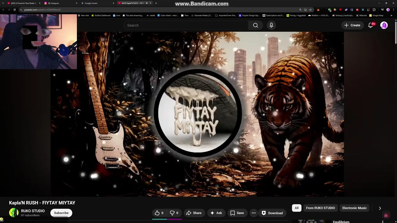Open the cobalt bookmark
The height and width of the screenshot is (223, 397).
click(x=151, y=15)
